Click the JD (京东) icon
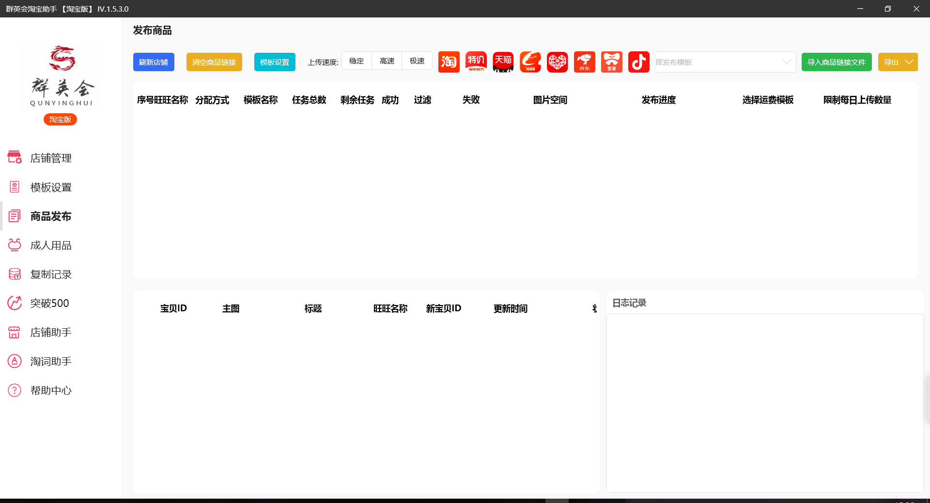This screenshot has width=930, height=503. pos(584,62)
